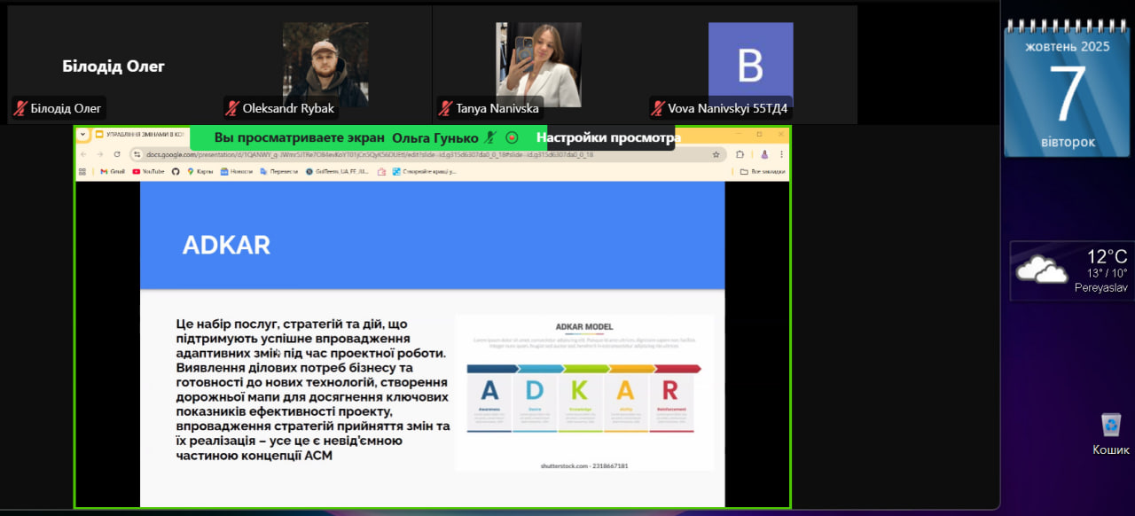This screenshot has width=1135, height=516.
Task: Click the ADKAR model diagram image on the slide
Action: [583, 392]
